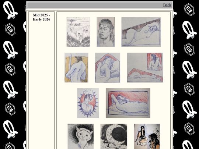Open reclining figure with red hatched background
The width and height of the screenshot is (199, 149).
tap(128, 103)
